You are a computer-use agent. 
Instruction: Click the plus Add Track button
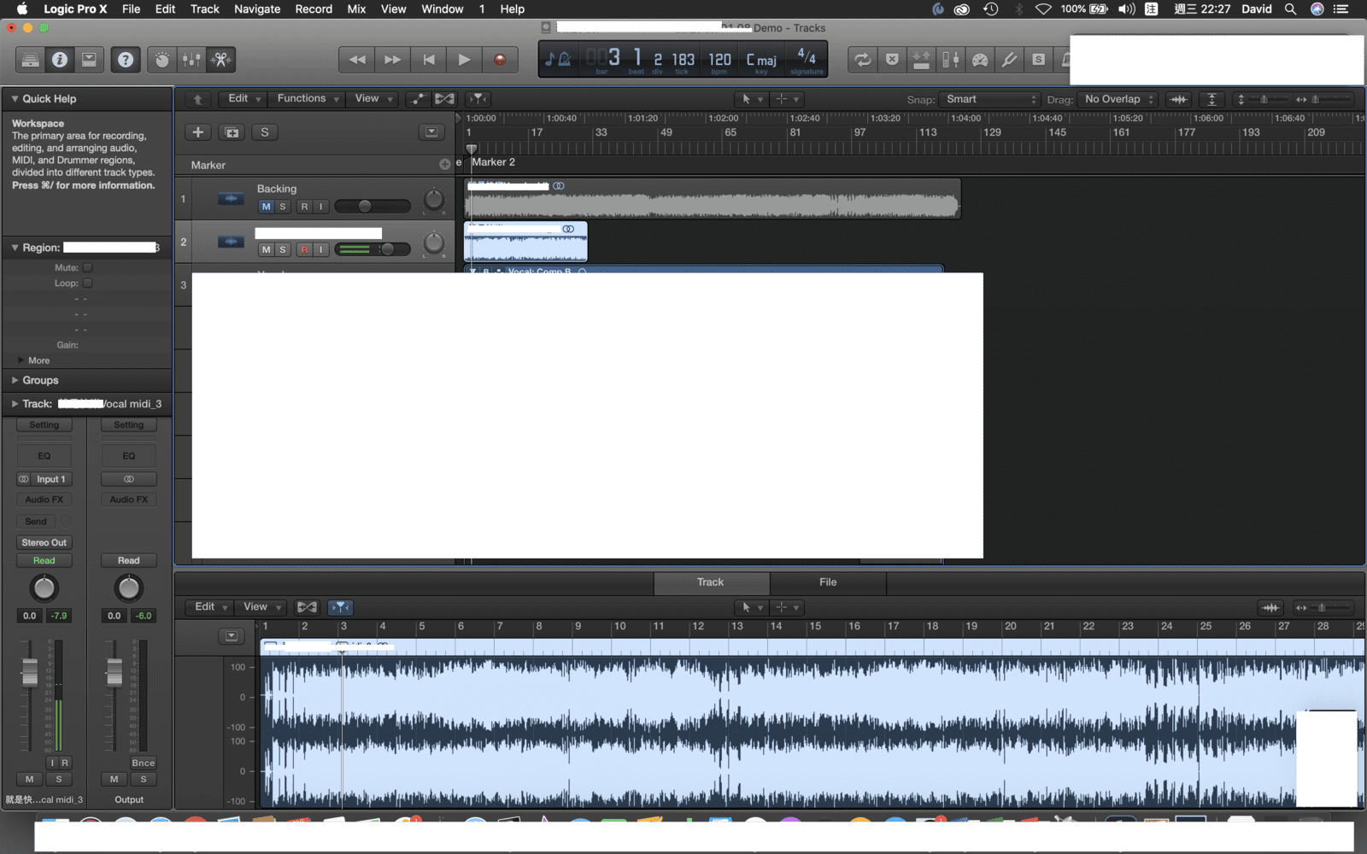pos(198,132)
